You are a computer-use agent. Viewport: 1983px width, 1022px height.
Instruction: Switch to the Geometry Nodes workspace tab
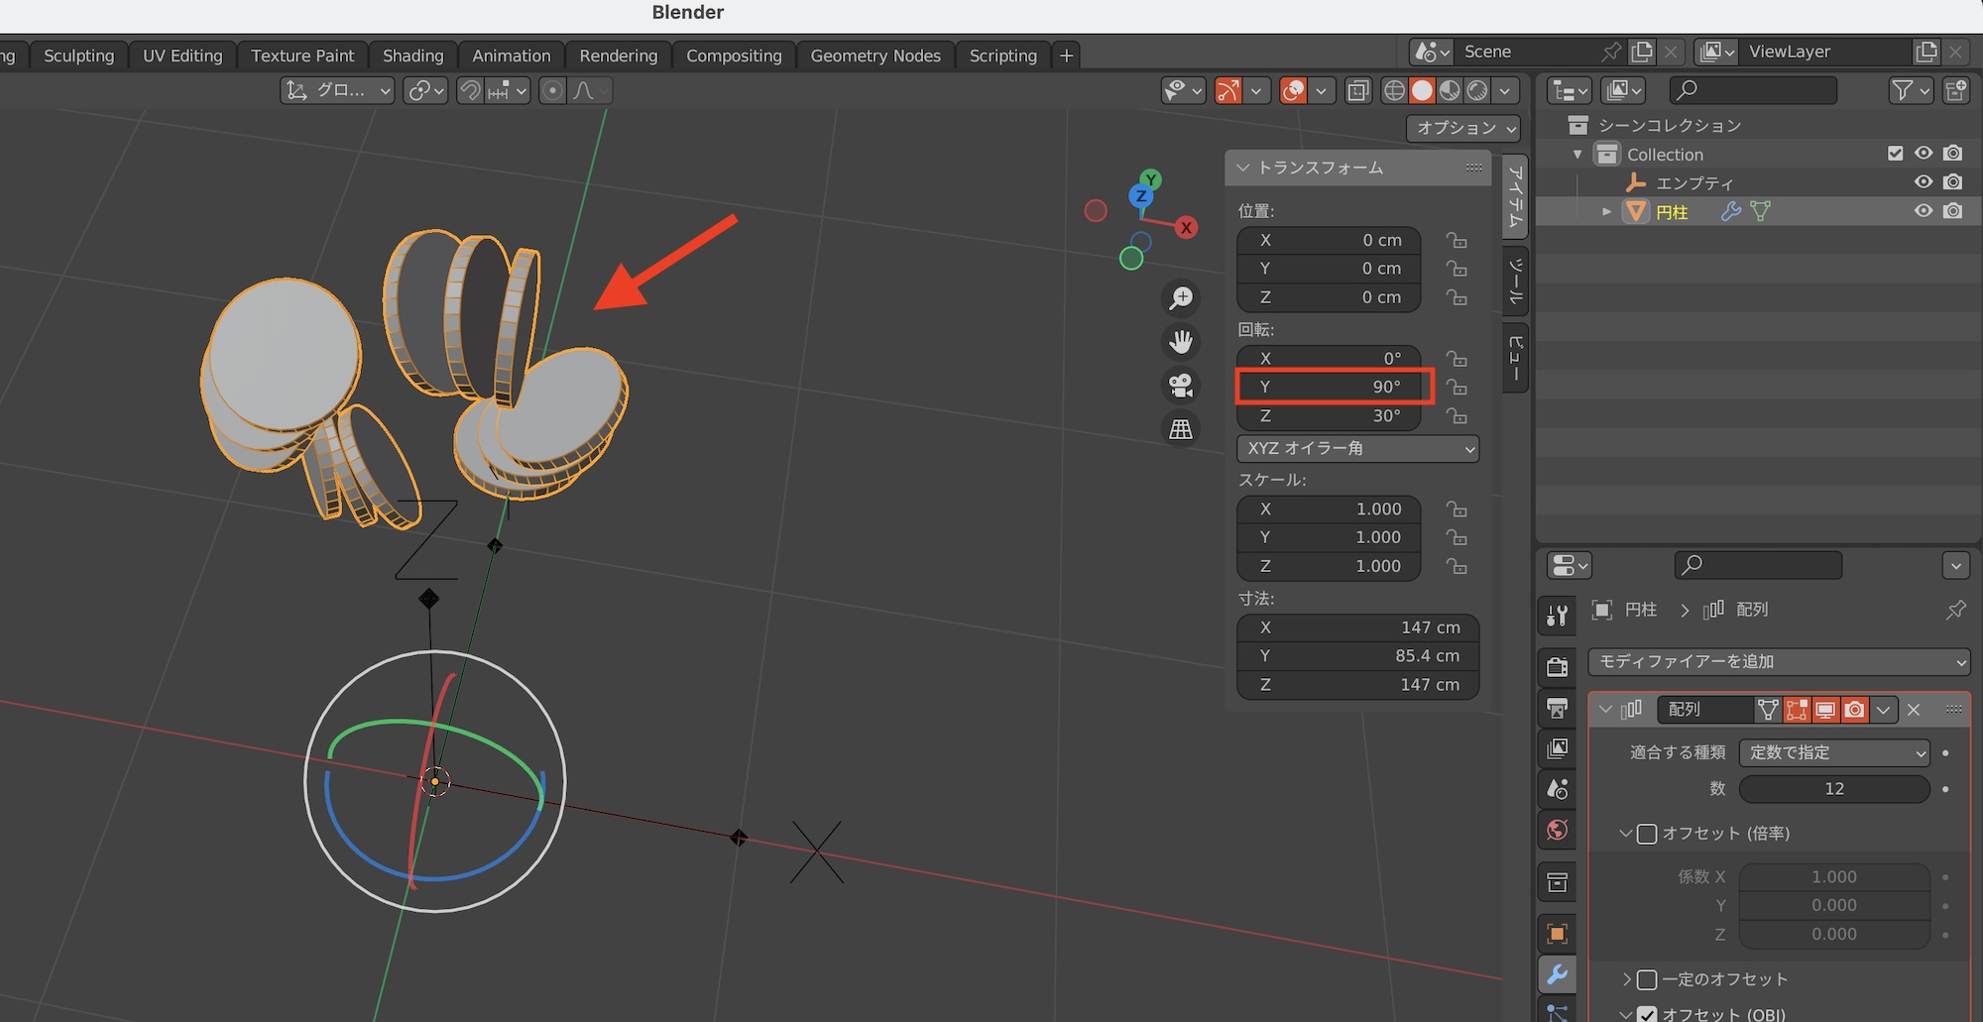[875, 56]
